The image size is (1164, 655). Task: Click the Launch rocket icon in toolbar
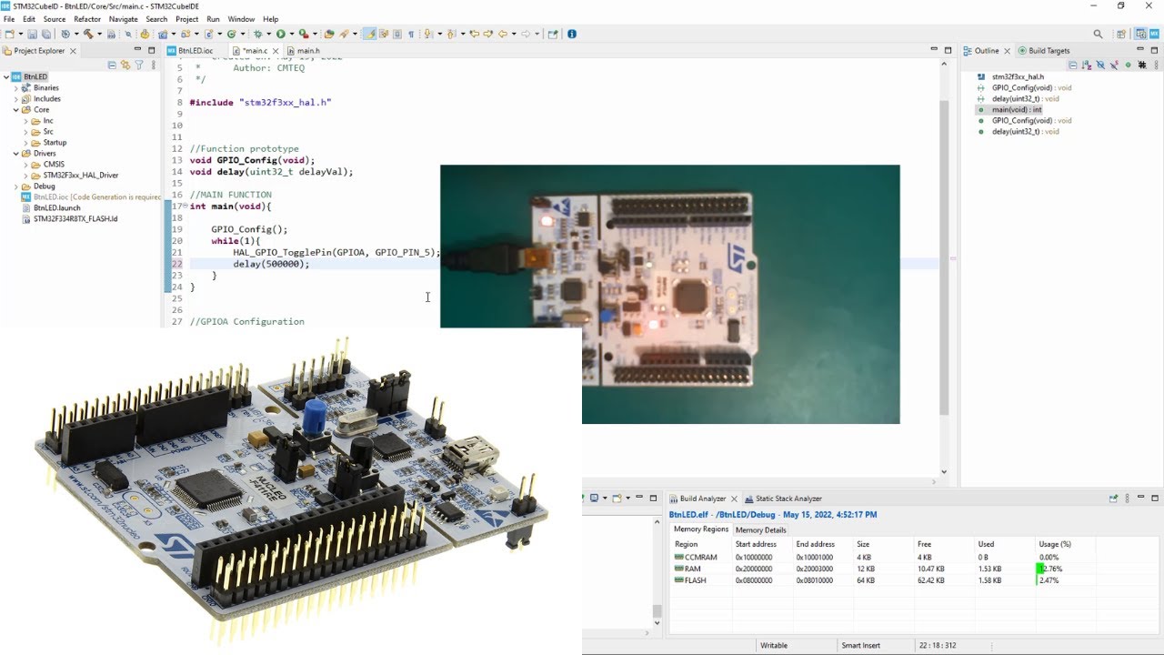(x=345, y=35)
